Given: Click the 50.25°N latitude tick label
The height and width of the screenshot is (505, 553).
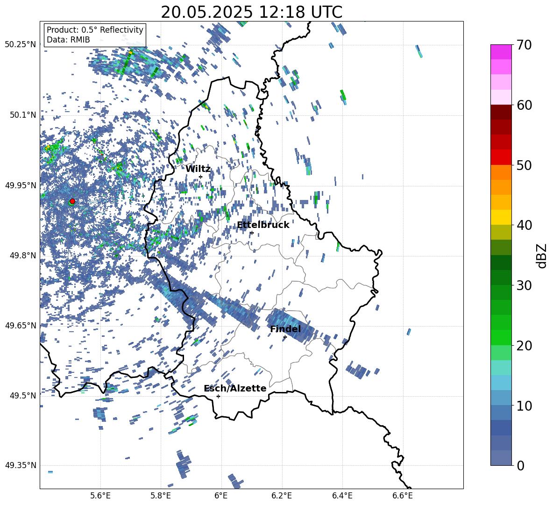Looking at the screenshot, I should pyautogui.click(x=21, y=45).
